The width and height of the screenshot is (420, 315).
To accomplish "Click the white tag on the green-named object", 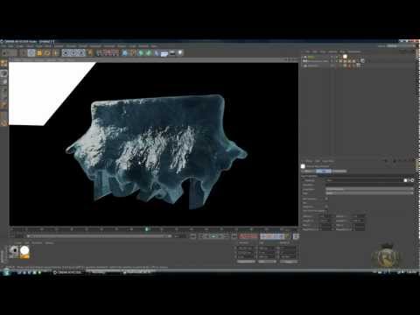I will coord(345,57).
